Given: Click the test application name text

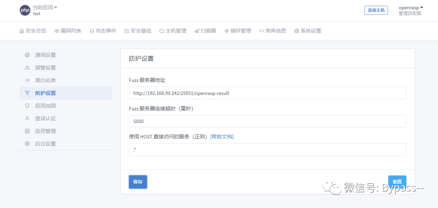Looking at the screenshot, I should point(36,13).
